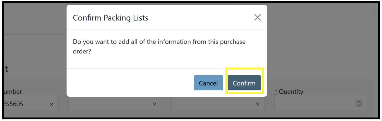The height and width of the screenshot is (121, 382).
Task: Confirm adding the purchase order information
Action: pyautogui.click(x=244, y=83)
